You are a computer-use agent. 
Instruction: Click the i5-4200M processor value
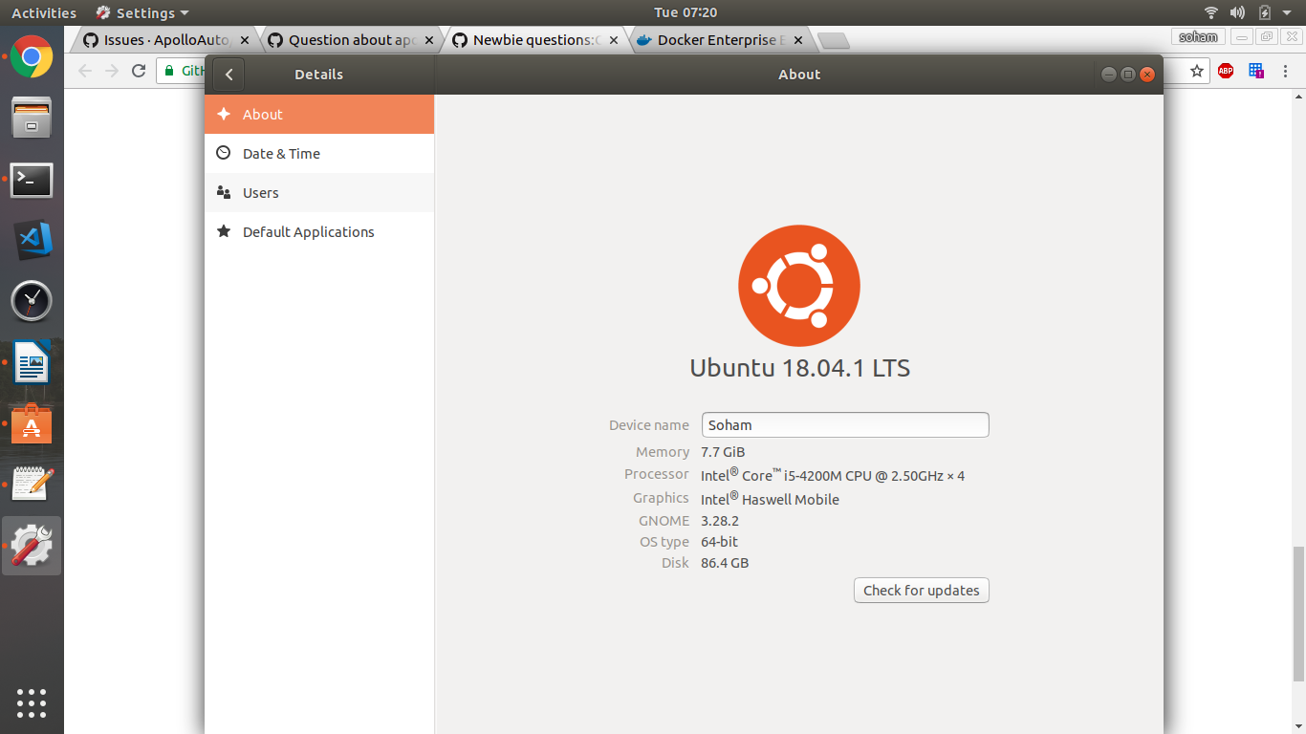click(x=833, y=475)
